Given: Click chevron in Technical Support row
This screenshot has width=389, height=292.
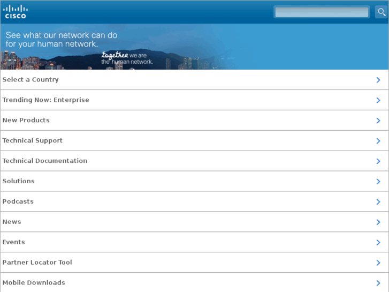Looking at the screenshot, I should tap(378, 141).
